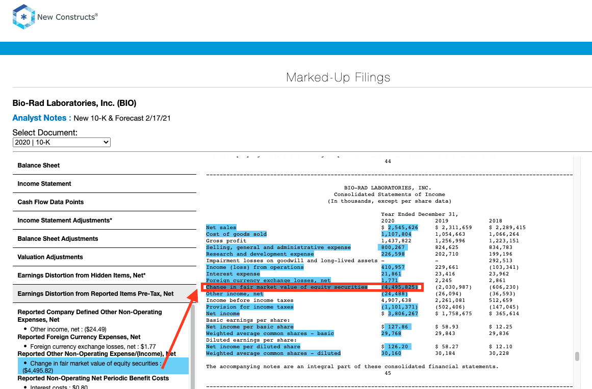
Task: Open Income Statement Adjustments section
Action: click(x=105, y=220)
